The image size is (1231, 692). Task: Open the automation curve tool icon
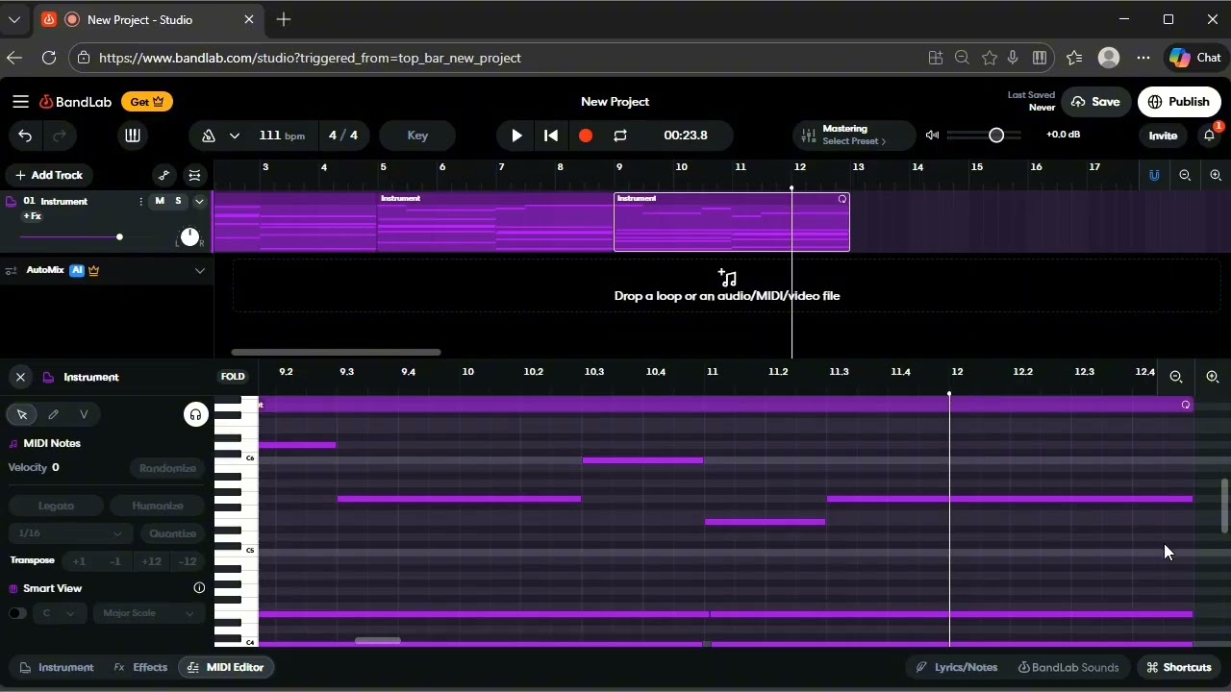point(164,175)
